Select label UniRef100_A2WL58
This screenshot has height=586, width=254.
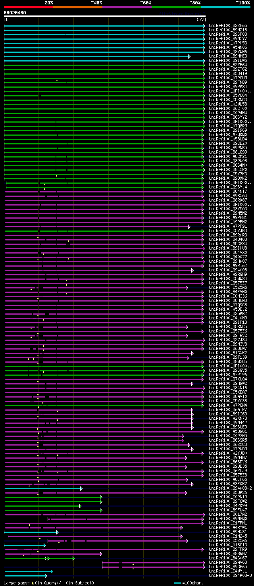(x=228, y=104)
